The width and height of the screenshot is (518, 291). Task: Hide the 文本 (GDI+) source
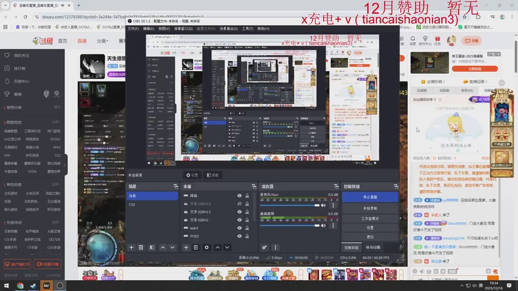(x=240, y=220)
